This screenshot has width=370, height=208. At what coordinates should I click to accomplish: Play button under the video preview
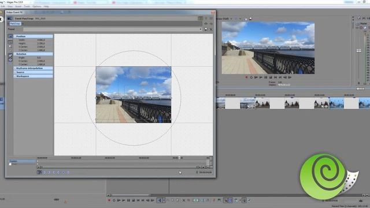pos(261,77)
